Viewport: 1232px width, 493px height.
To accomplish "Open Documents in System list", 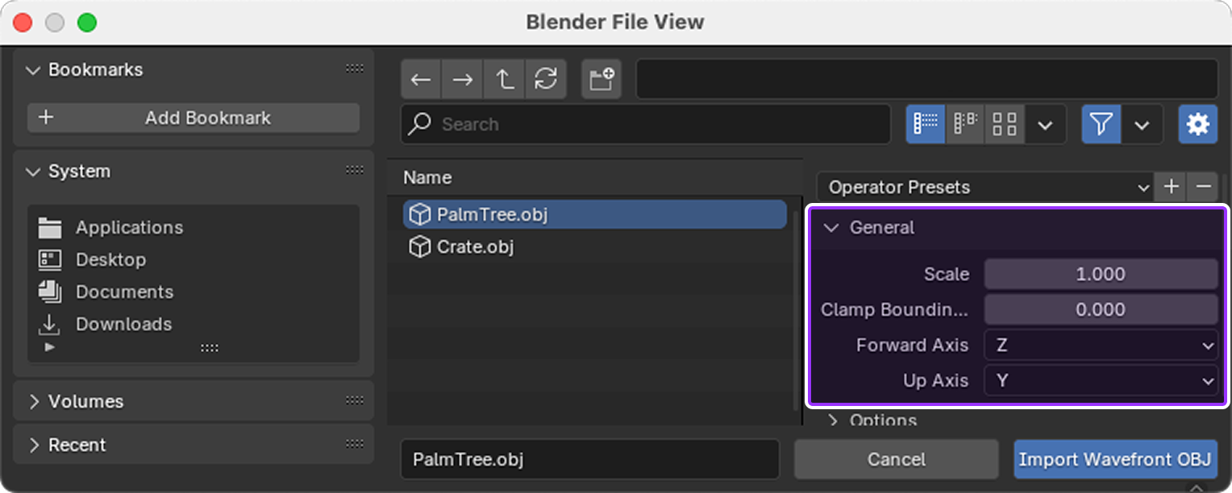I will [124, 292].
